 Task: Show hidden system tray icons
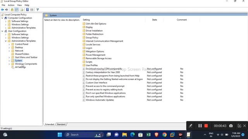pyautogui.click(x=205, y=135)
